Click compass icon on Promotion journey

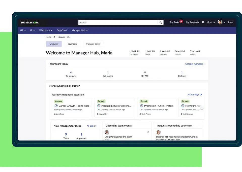pyautogui.click(x=142, y=106)
